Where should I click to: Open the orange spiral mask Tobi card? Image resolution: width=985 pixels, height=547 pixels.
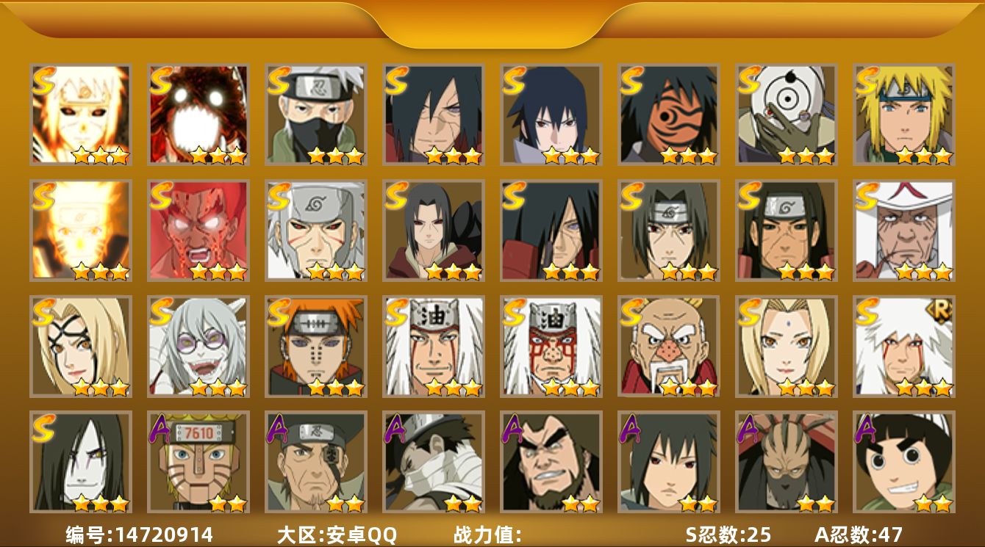coord(668,114)
